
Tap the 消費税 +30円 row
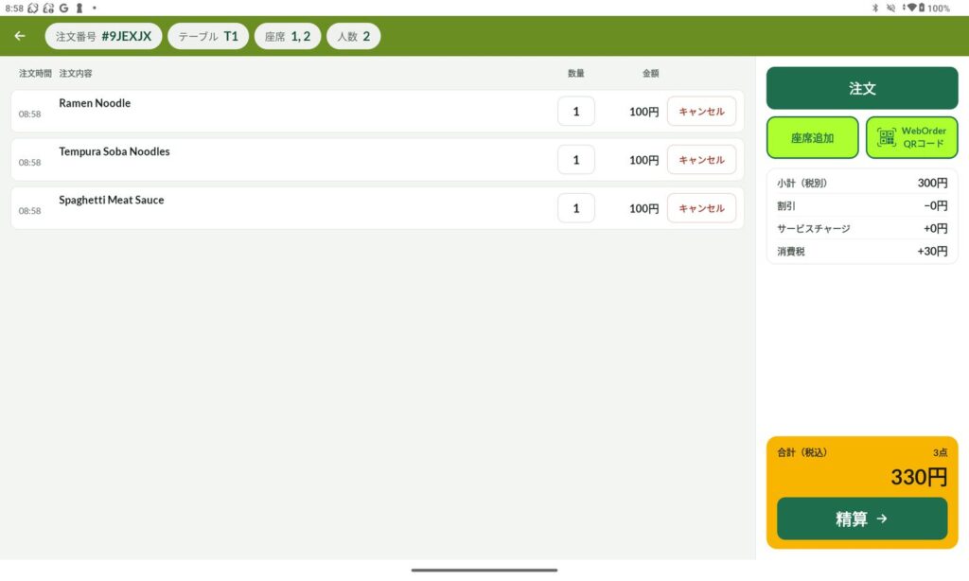click(862, 252)
